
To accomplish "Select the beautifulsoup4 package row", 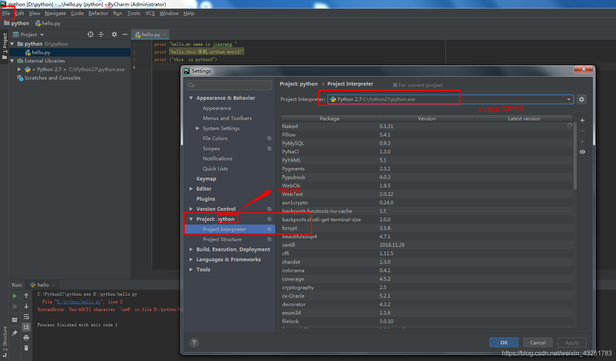I will click(427, 237).
